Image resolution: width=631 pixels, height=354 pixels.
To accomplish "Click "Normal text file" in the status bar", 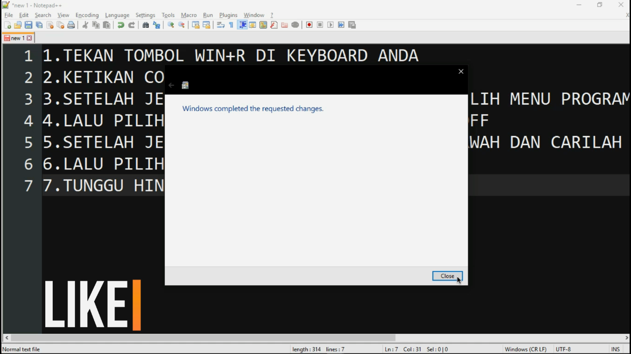I will pos(21,349).
